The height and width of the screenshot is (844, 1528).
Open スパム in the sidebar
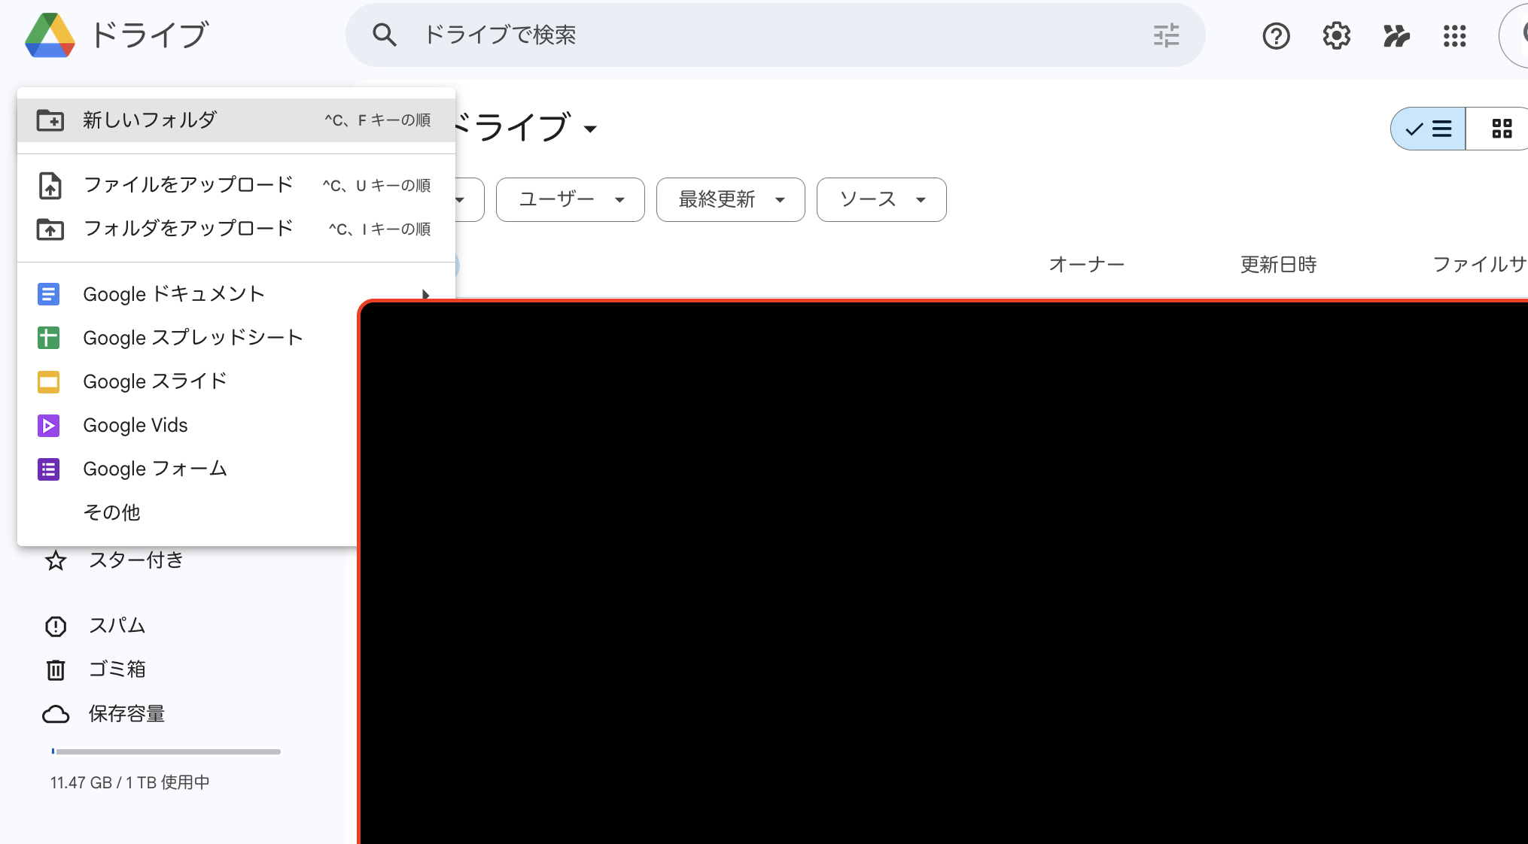point(117,626)
